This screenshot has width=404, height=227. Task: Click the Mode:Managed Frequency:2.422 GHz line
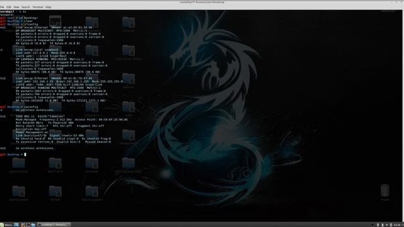(x=71, y=119)
